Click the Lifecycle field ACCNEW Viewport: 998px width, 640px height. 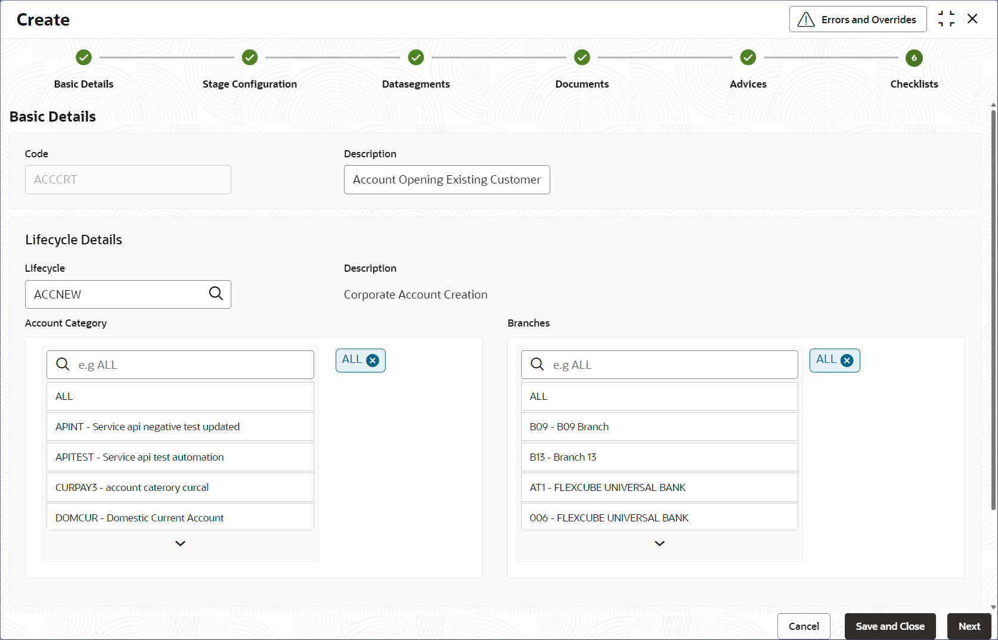point(128,294)
